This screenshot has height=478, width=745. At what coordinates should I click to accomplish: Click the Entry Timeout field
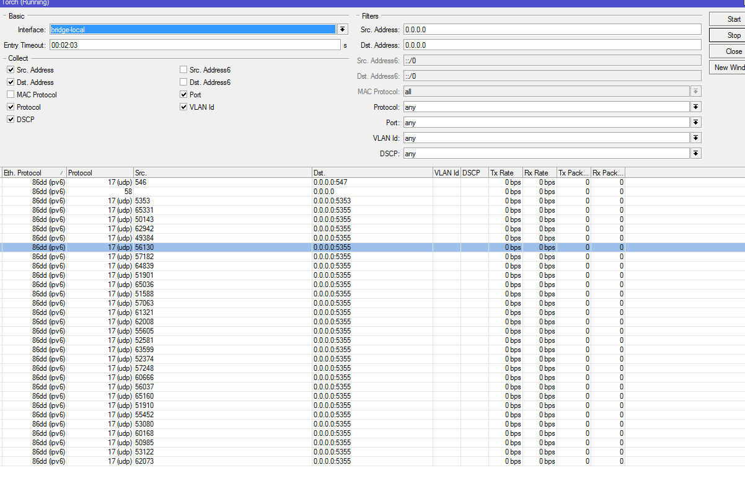coord(195,45)
